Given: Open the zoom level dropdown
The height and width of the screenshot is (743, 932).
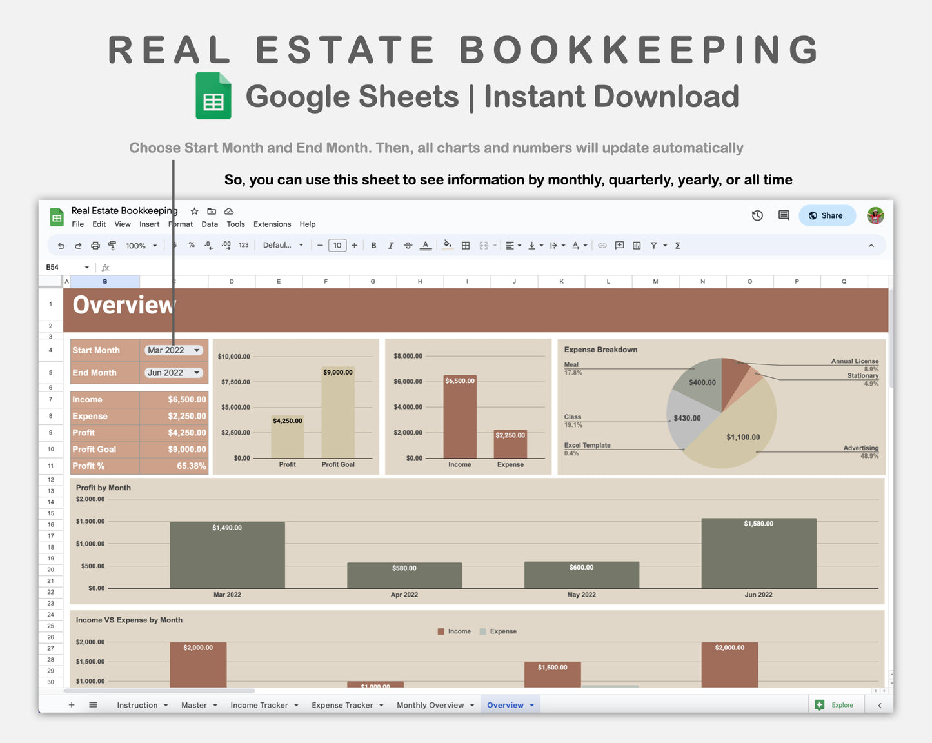Looking at the screenshot, I should tap(137, 245).
